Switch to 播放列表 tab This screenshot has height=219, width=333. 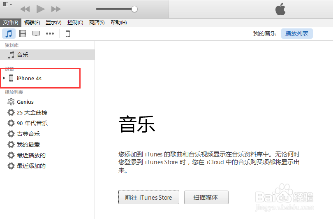pos(297,34)
